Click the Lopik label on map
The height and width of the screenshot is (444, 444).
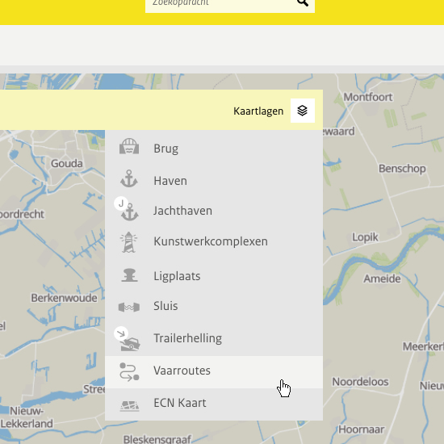pos(365,237)
